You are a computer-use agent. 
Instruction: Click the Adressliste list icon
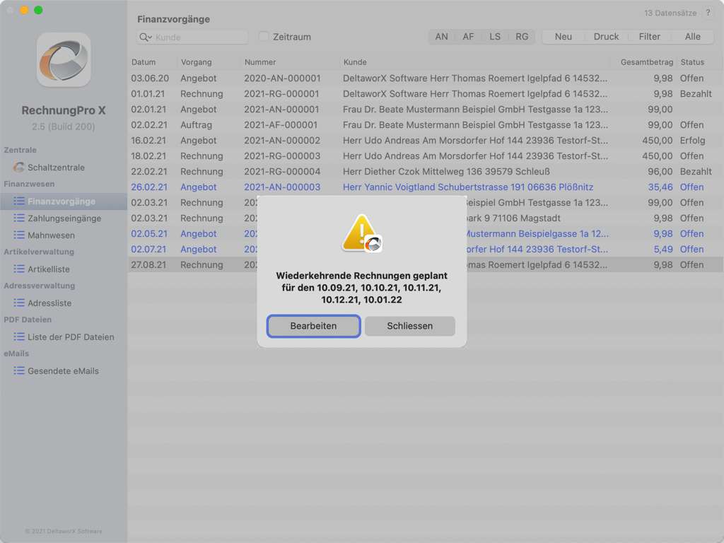[x=19, y=303]
